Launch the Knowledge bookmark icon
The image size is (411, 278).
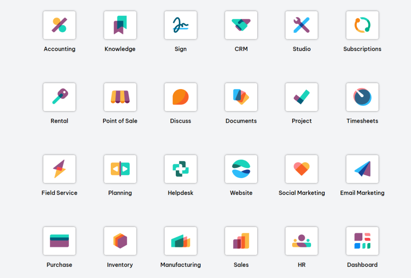tap(120, 25)
